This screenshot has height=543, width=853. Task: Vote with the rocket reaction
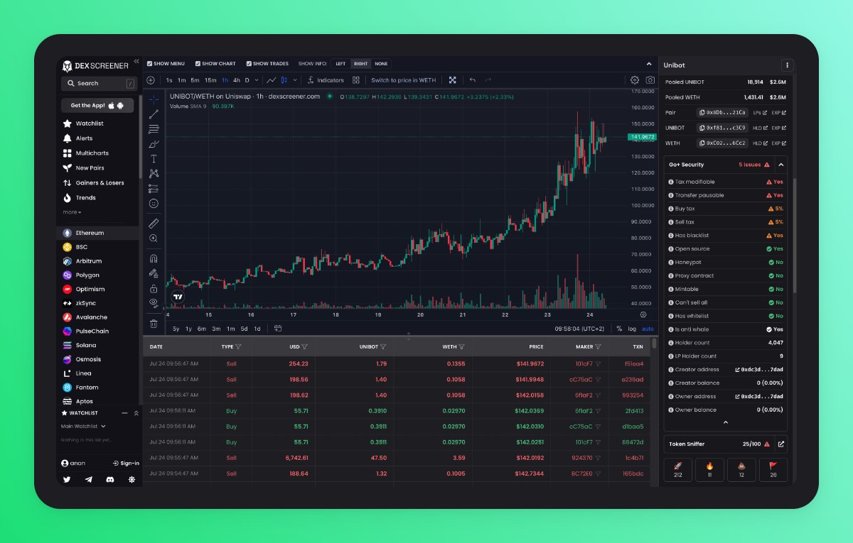[x=677, y=471]
